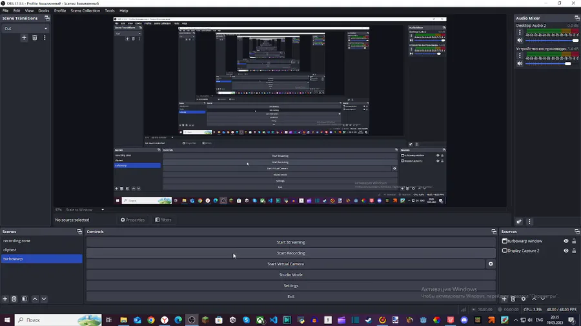This screenshot has height=326, width=581.
Task: Open the Tools menu
Action: click(110, 11)
